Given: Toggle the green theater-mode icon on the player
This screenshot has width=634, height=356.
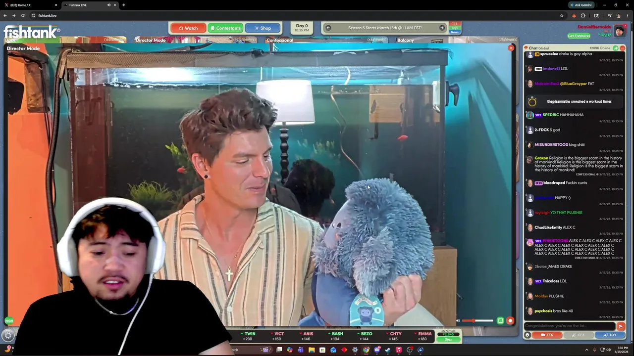Looking at the screenshot, I should [500, 321].
